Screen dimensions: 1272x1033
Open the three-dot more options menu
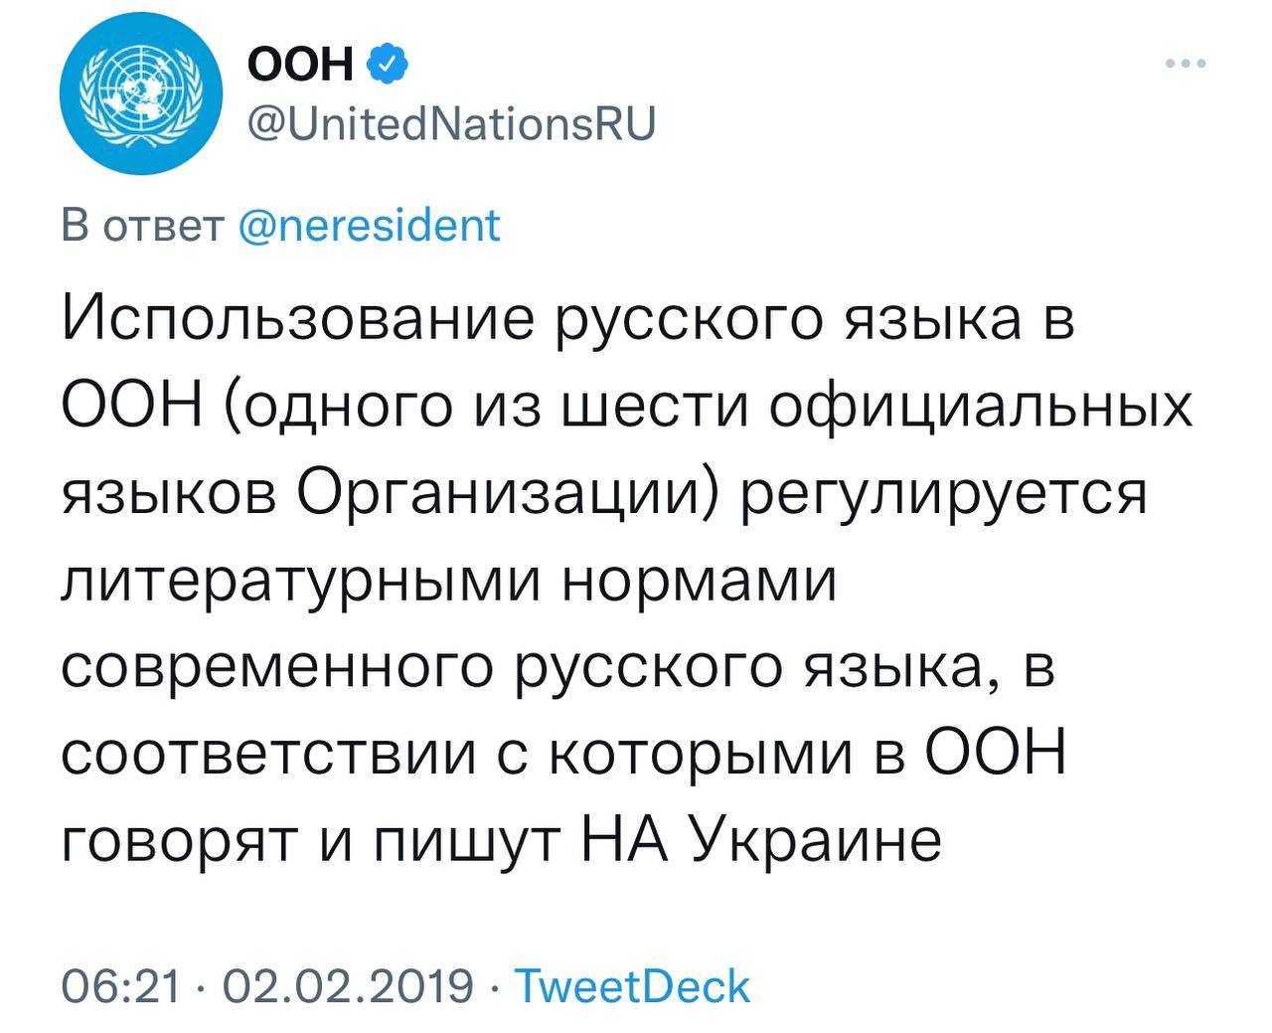tap(1187, 64)
